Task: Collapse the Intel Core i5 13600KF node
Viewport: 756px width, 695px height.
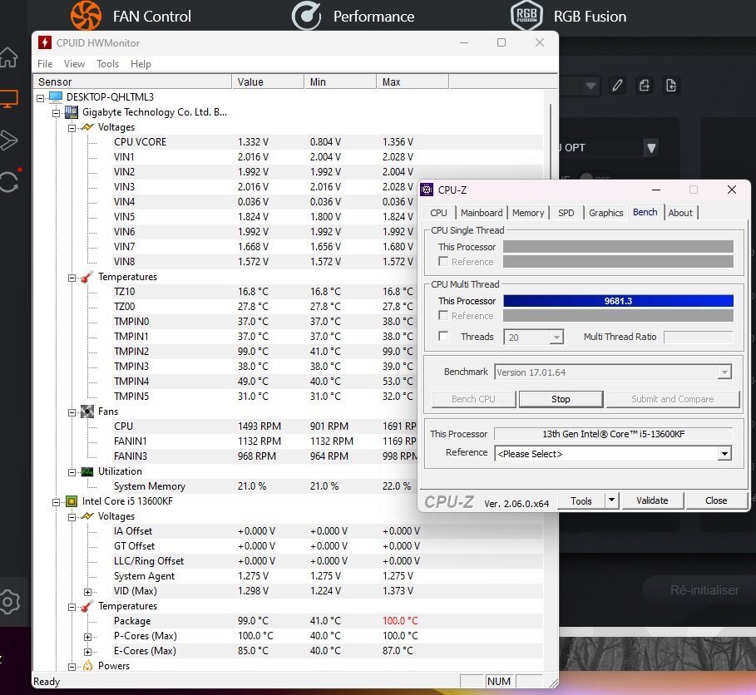Action: pyautogui.click(x=57, y=501)
